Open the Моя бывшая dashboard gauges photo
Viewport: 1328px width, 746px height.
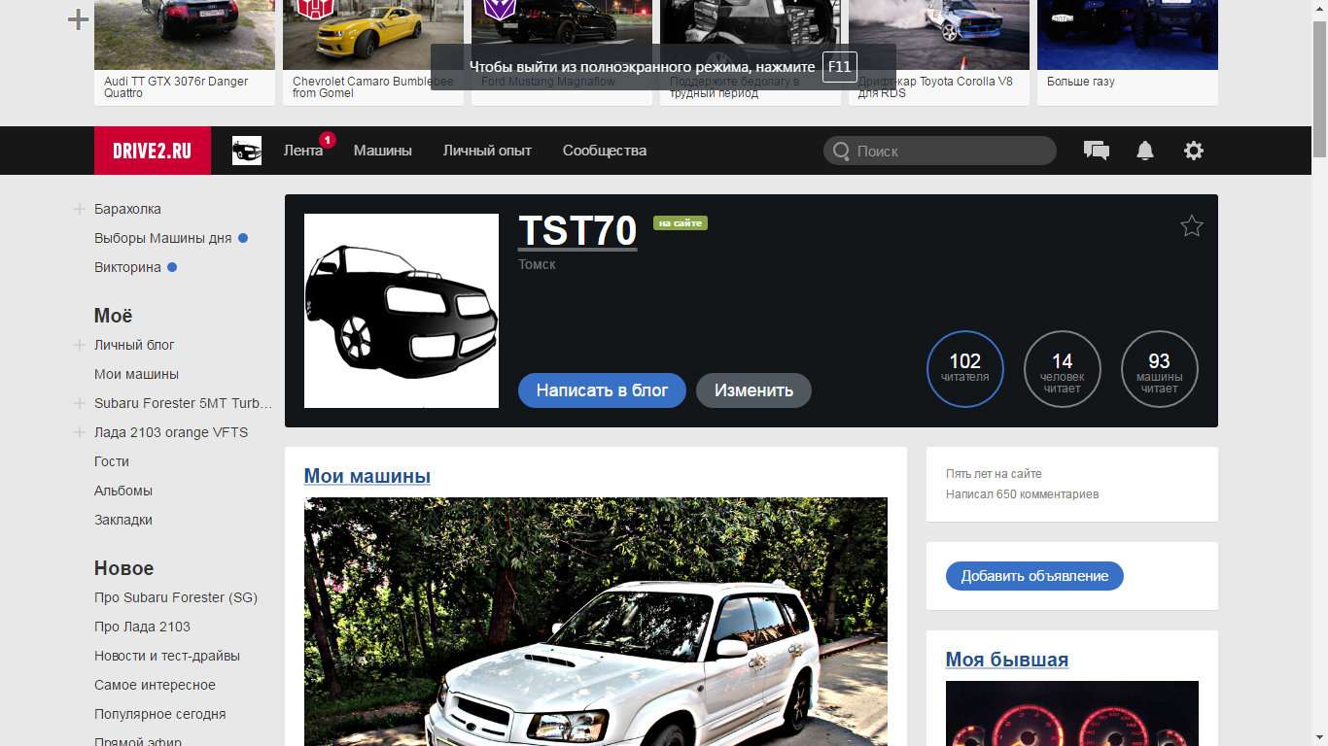click(1072, 713)
